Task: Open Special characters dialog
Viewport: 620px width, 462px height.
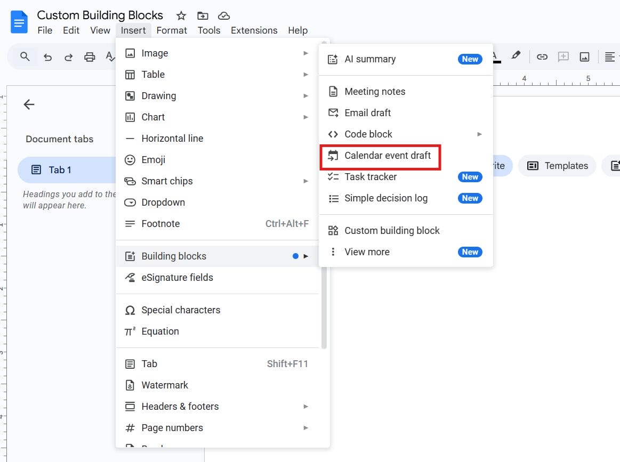Action: click(x=217, y=310)
